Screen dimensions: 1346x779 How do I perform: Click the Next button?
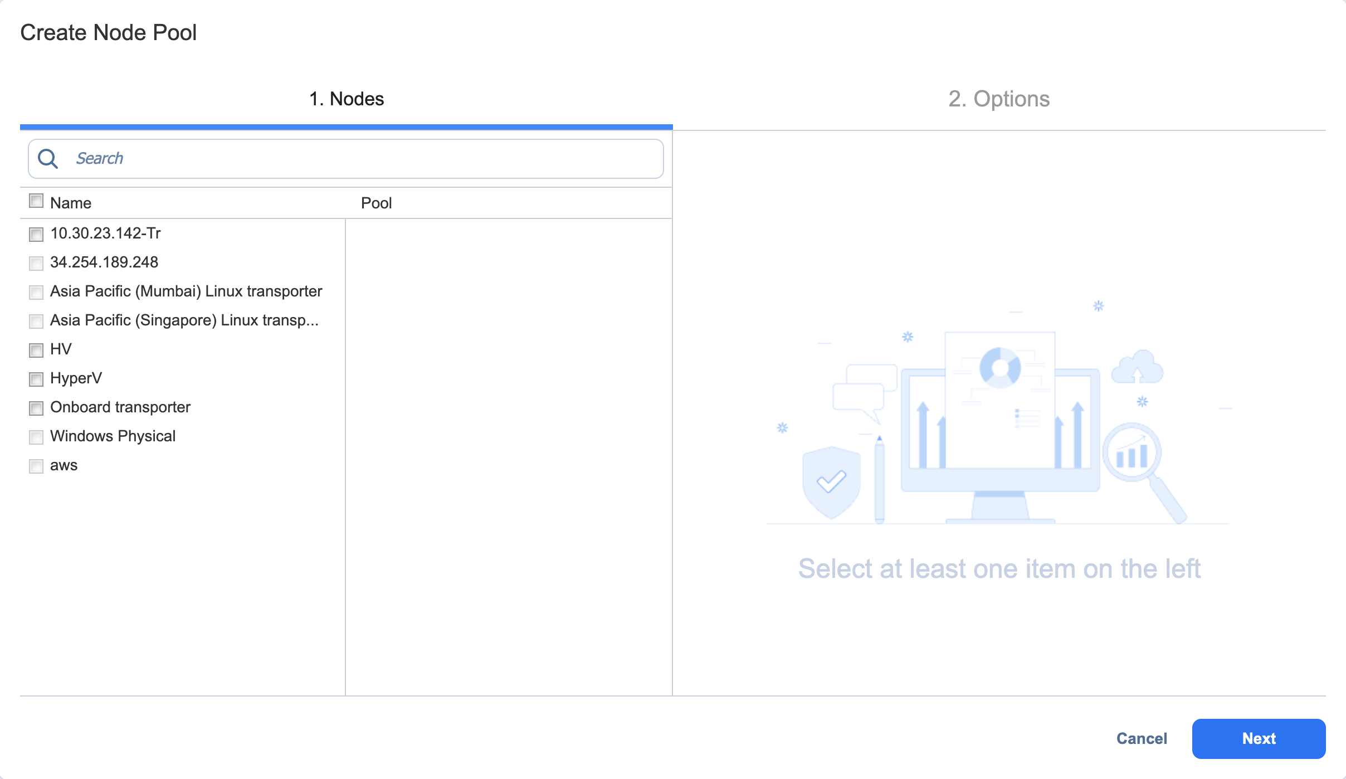point(1259,738)
